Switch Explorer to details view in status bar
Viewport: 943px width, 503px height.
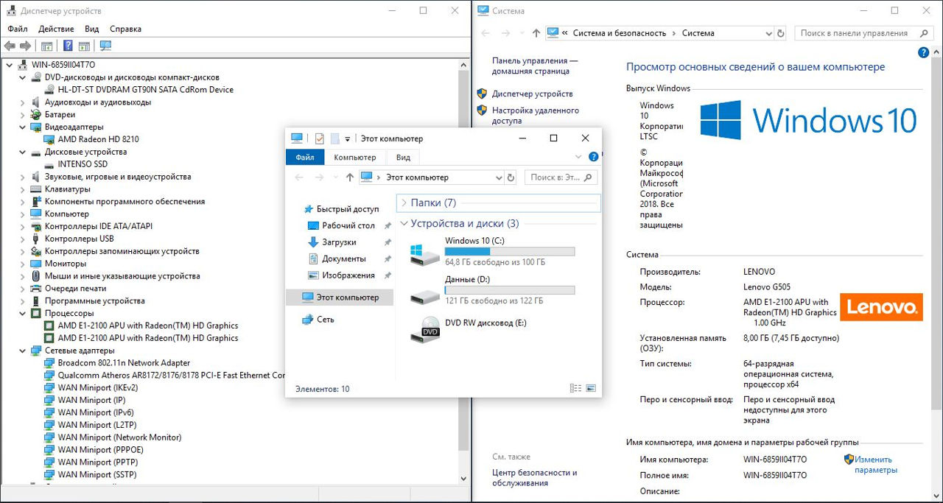coord(575,388)
